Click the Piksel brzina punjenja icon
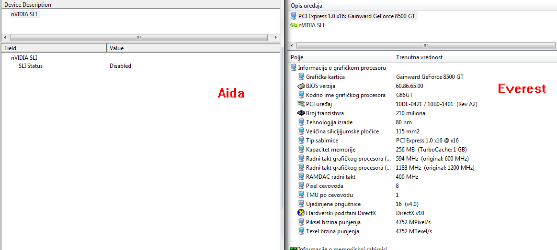 (x=301, y=222)
